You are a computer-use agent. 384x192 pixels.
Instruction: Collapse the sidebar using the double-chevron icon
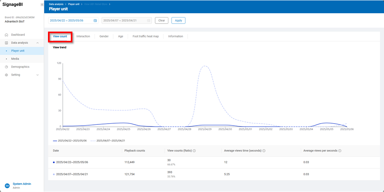pyautogui.click(x=42, y=4)
